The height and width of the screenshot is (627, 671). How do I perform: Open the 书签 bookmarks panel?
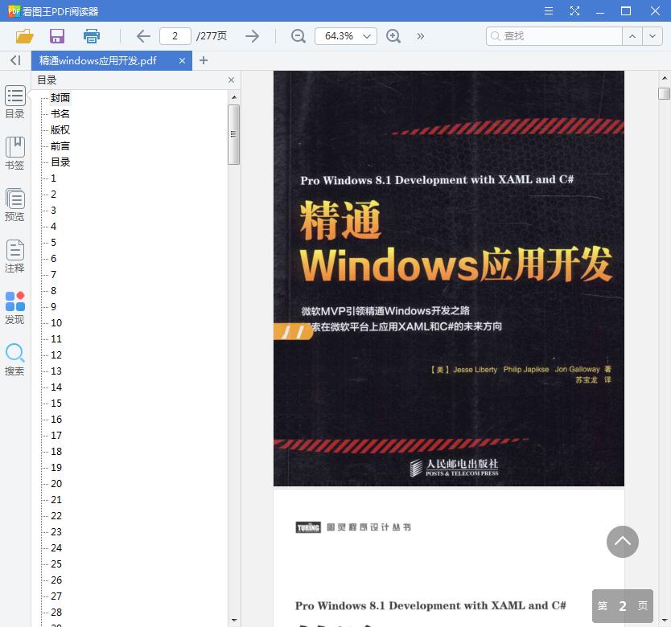click(15, 154)
